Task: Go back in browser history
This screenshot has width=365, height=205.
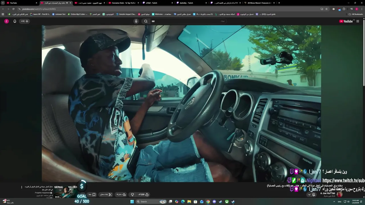Action: (3, 9)
